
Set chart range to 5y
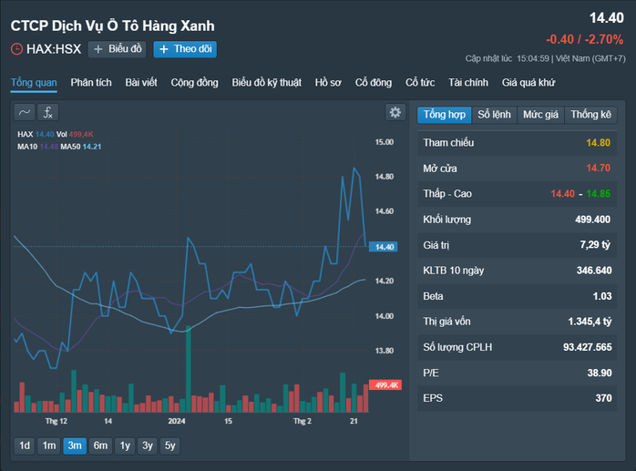click(170, 445)
